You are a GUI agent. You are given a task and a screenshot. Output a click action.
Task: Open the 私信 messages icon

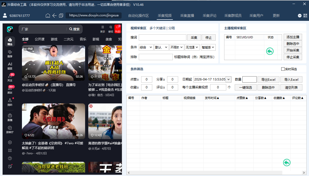(x=118, y=29)
